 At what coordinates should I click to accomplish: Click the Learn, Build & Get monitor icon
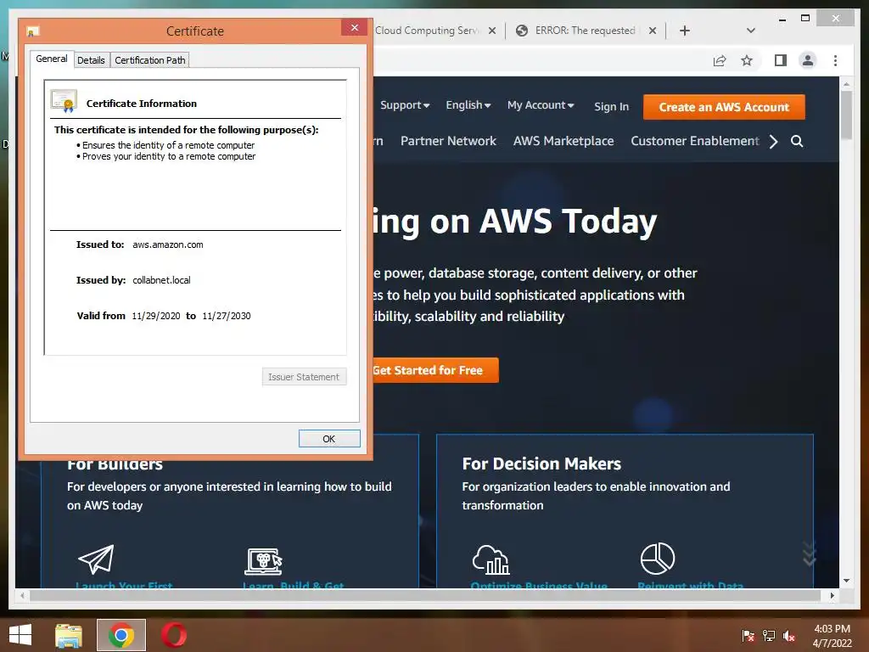tap(263, 561)
